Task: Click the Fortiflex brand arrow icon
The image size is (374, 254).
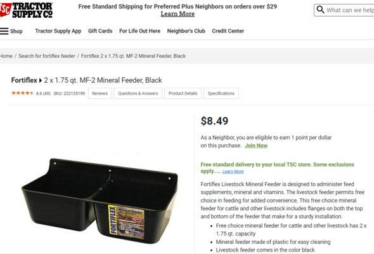Action: tap(41, 80)
